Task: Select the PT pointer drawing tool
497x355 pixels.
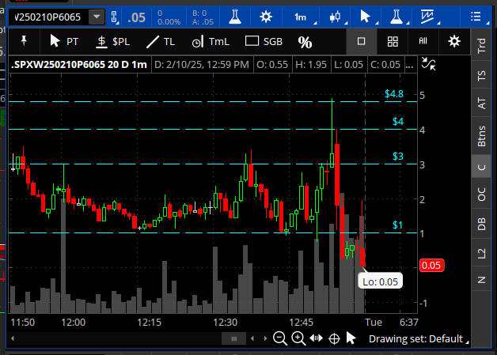Action: (63, 41)
